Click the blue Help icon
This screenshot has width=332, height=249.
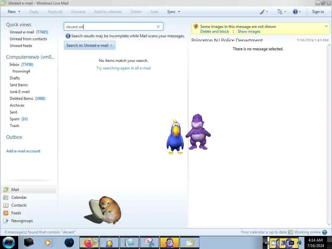(295, 12)
